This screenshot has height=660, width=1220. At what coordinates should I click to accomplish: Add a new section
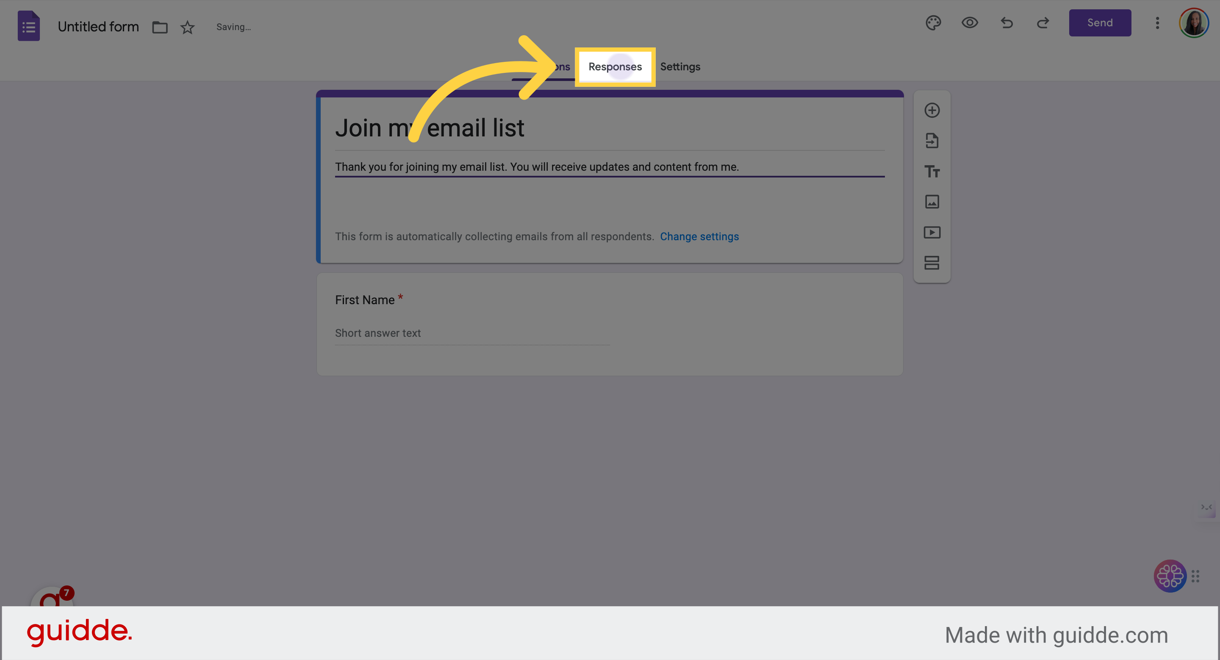(932, 263)
